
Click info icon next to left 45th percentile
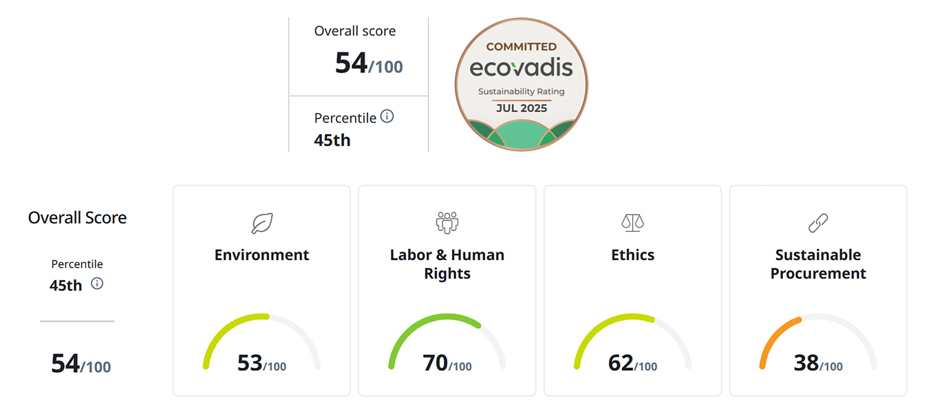[x=97, y=283]
